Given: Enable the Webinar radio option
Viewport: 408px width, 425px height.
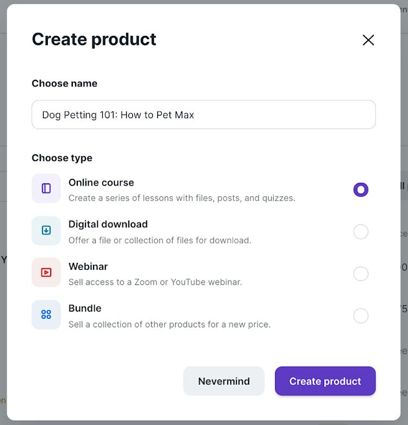Looking at the screenshot, I should point(361,274).
